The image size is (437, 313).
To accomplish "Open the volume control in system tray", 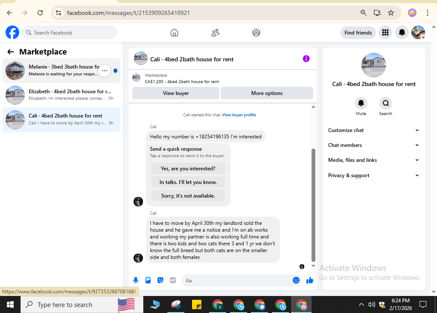I will tap(372, 304).
